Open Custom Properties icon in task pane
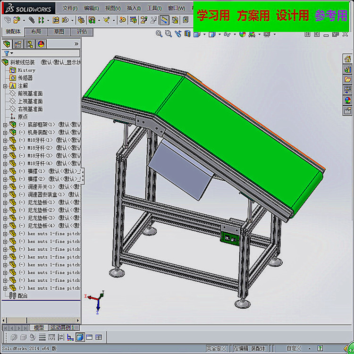This screenshot has width=354, height=354. [x=348, y=110]
